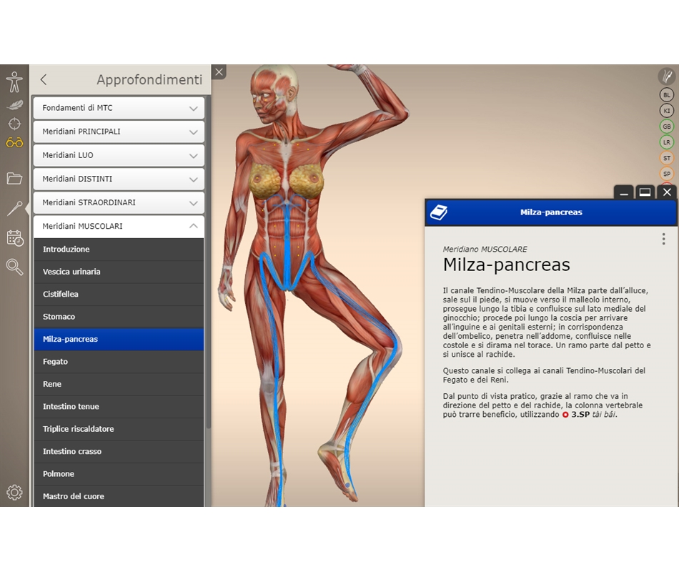The width and height of the screenshot is (679, 572).
Task: Open the calendar with clock icon
Action: (14, 238)
